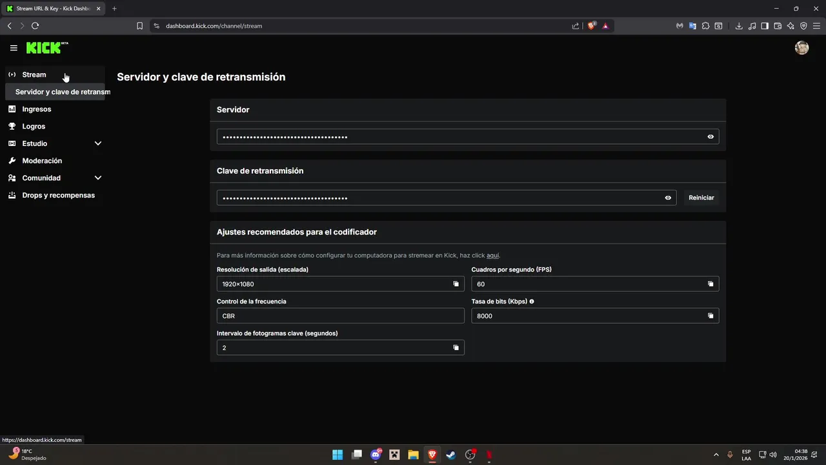Open Brave Rewards triangle icon
This screenshot has height=465, width=826.
(605, 26)
